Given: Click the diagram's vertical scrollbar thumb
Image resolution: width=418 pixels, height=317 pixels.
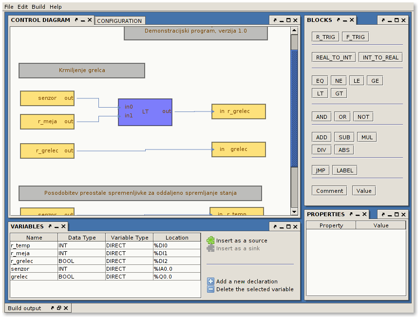Looking at the screenshot, I should [294, 107].
